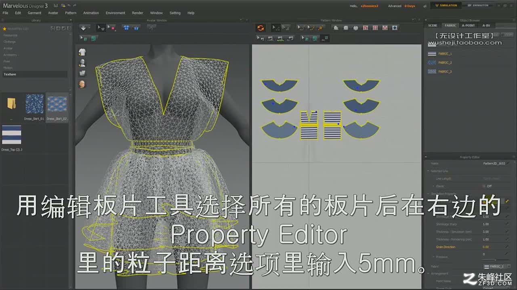Select the red Internal Polygon tool
Screen dimensions: 517x290
tap(366, 28)
